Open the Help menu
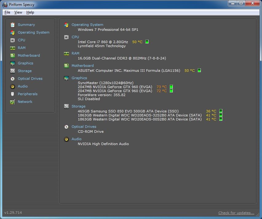Screen dimensions: 262x219 click(x=30, y=12)
